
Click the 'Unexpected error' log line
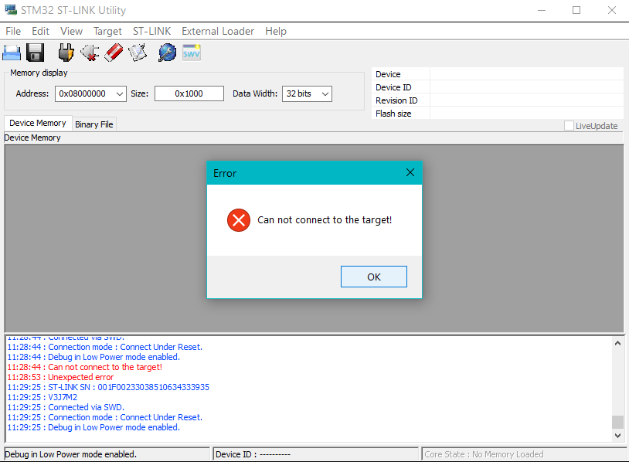tap(60, 377)
